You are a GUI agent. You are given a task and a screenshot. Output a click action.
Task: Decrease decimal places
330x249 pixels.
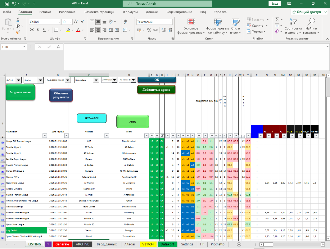(x=169, y=30)
